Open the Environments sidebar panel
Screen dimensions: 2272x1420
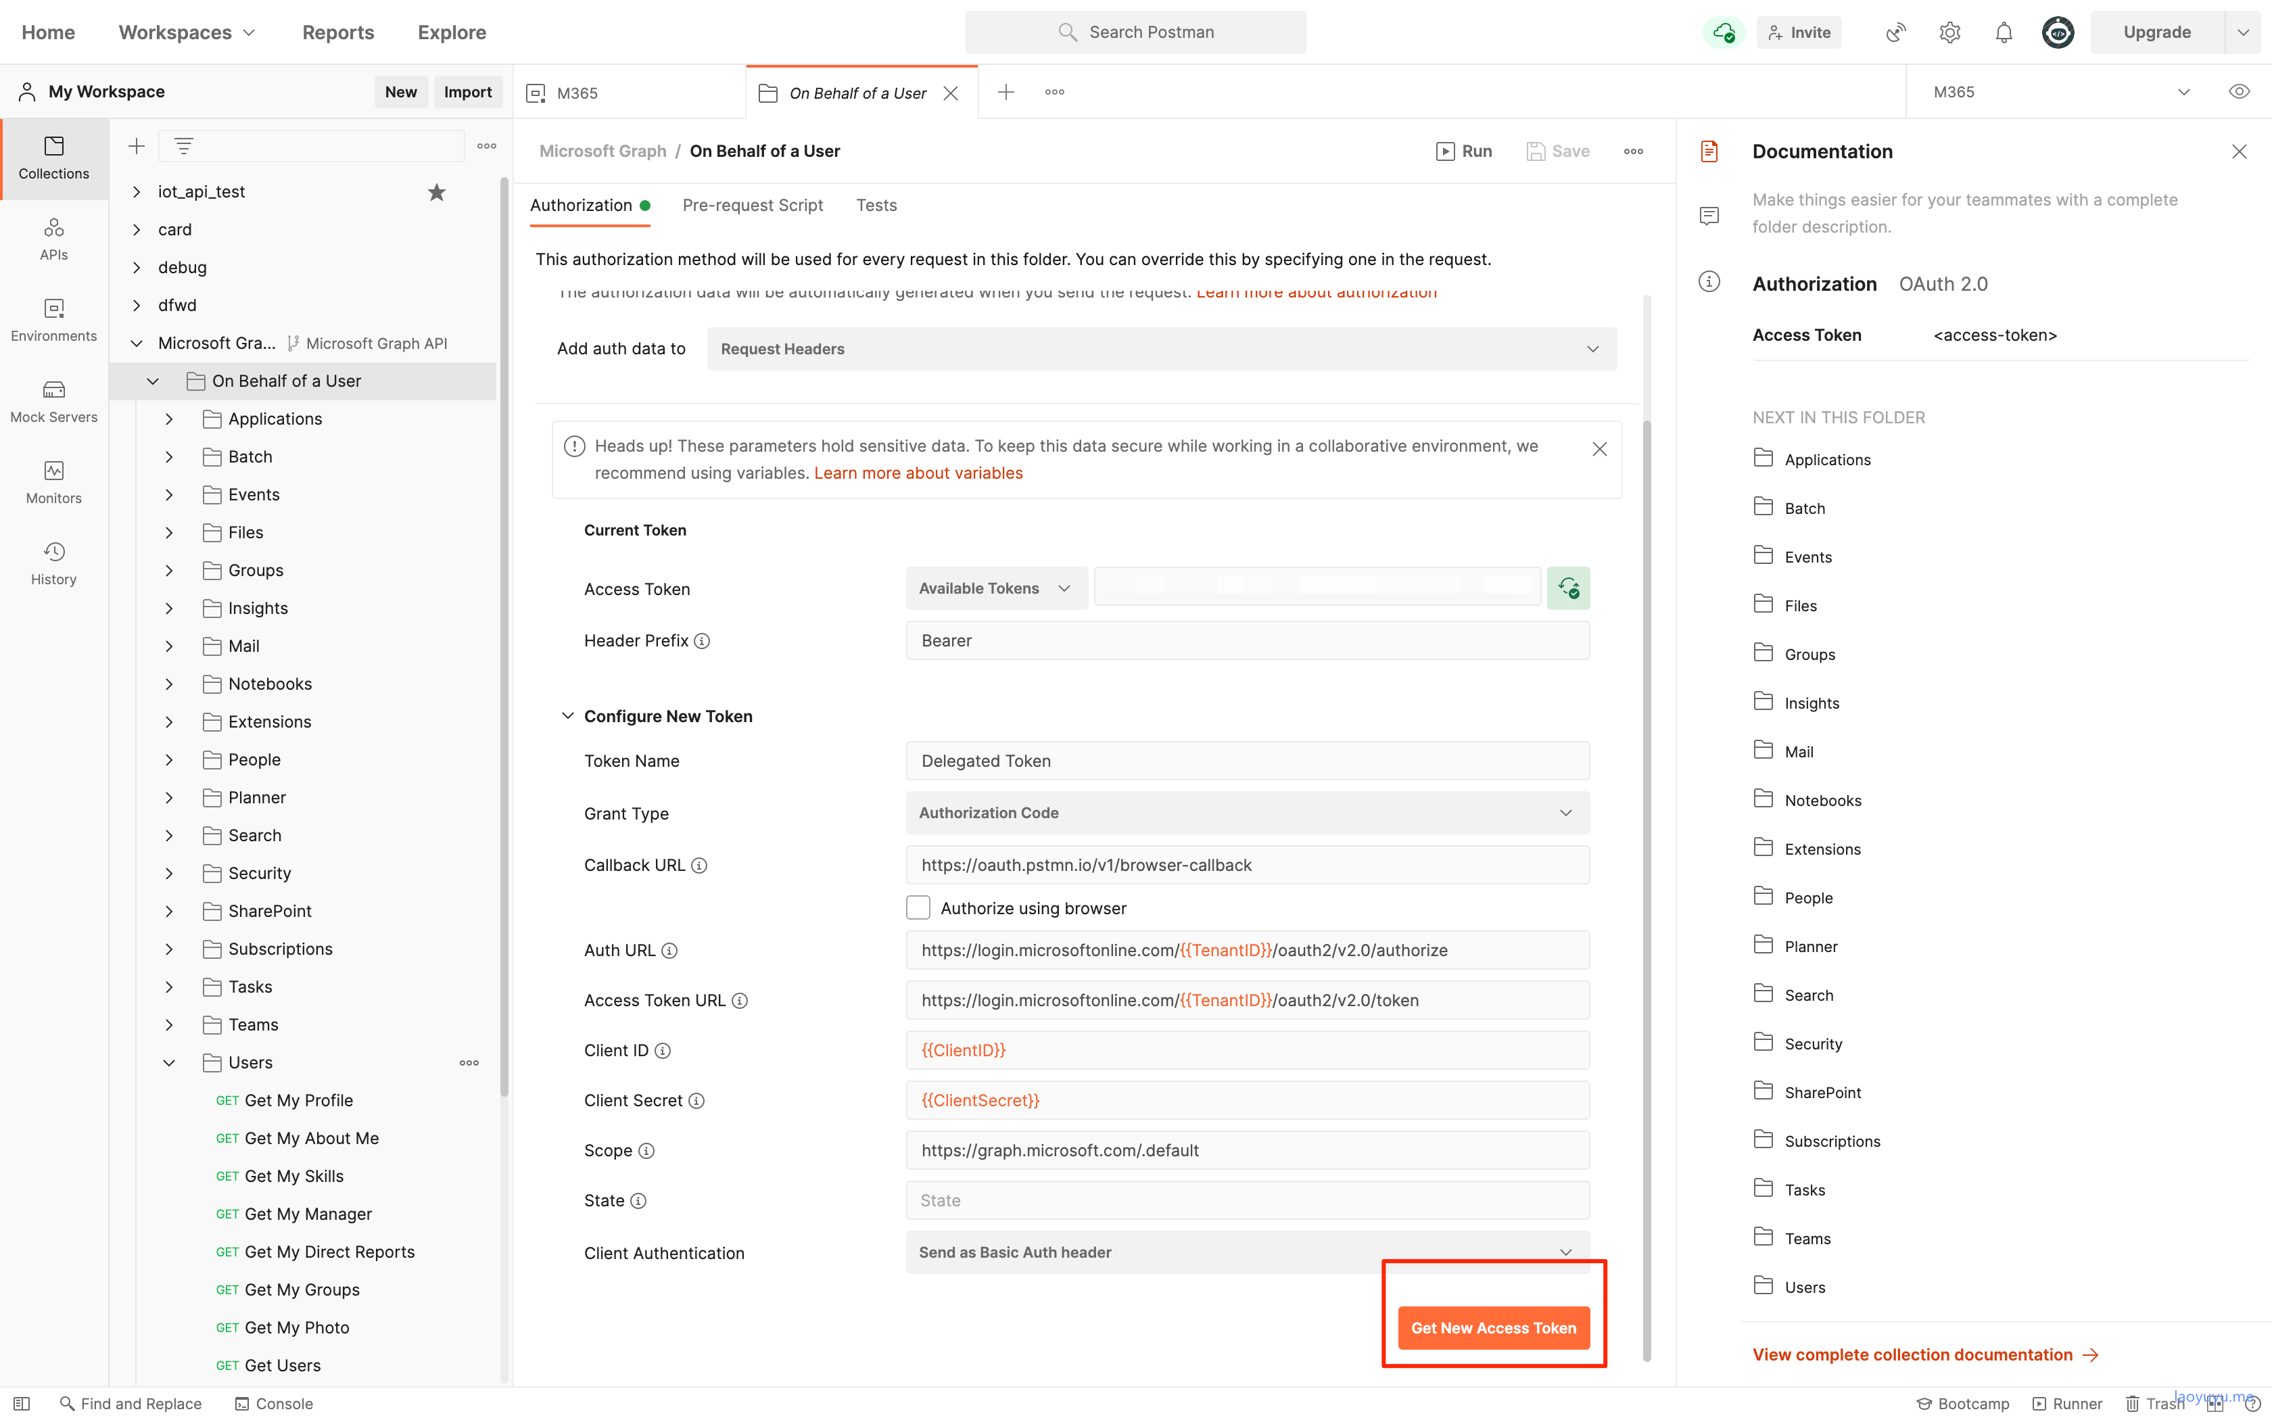53,321
